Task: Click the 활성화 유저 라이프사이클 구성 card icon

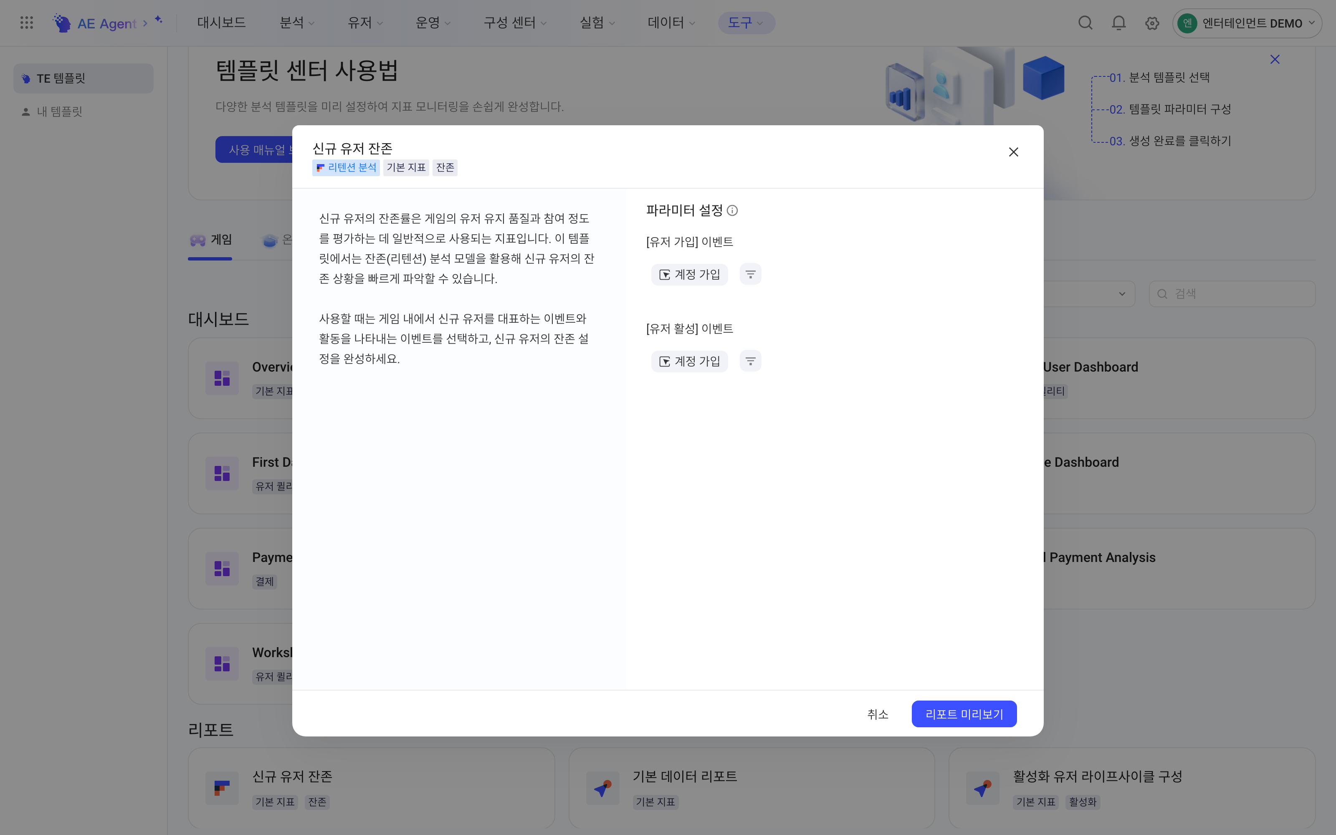Action: point(983,788)
